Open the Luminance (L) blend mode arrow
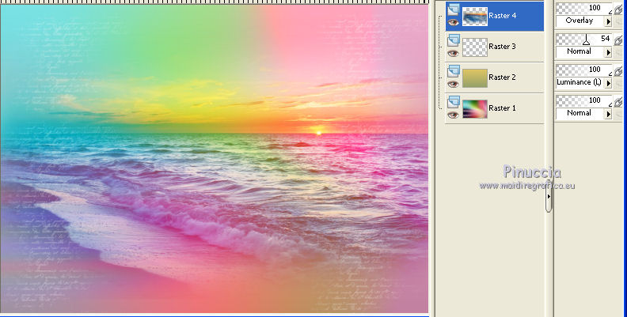 608,83
